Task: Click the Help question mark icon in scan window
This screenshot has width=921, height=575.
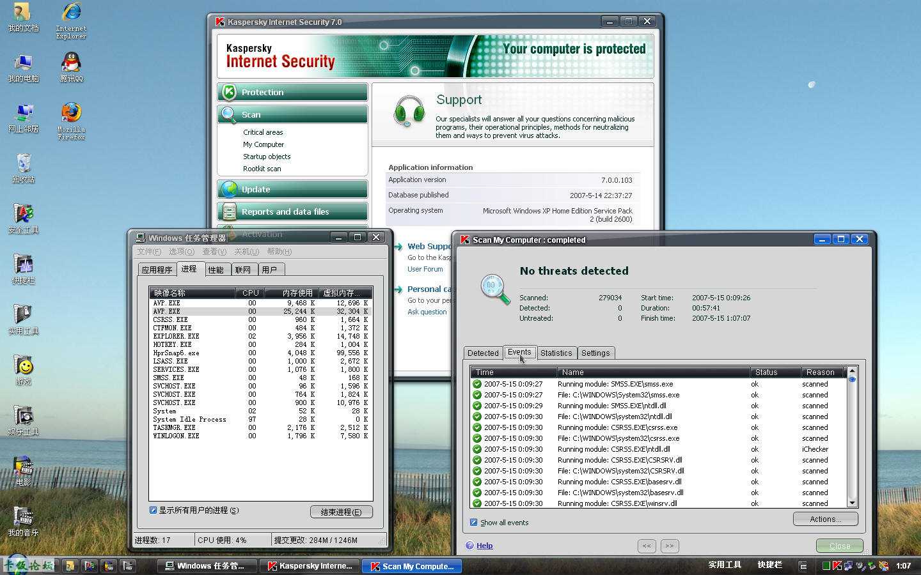Action: (x=470, y=546)
